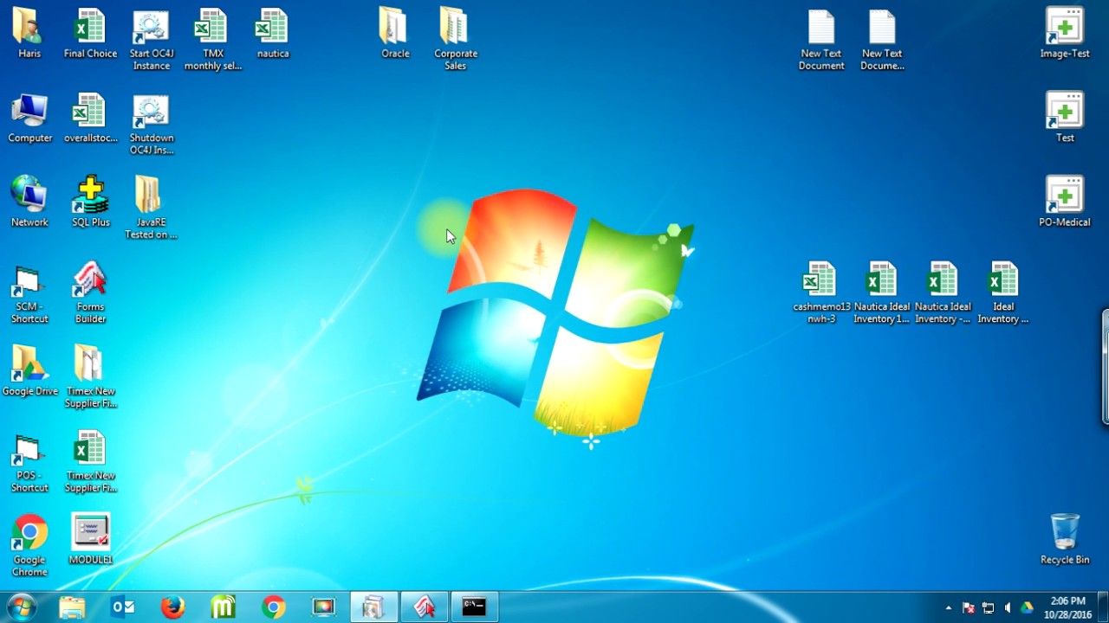The height and width of the screenshot is (623, 1109).
Task: Select the nautica Excel file icon
Action: [273, 33]
